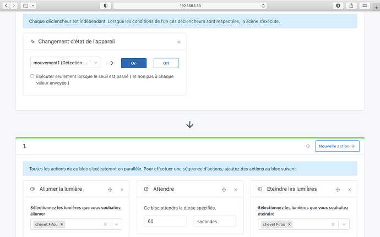Click the move handle on Allumer la lumière
Image resolution: width=380 pixels, height=237 pixels.
[x=110, y=189]
